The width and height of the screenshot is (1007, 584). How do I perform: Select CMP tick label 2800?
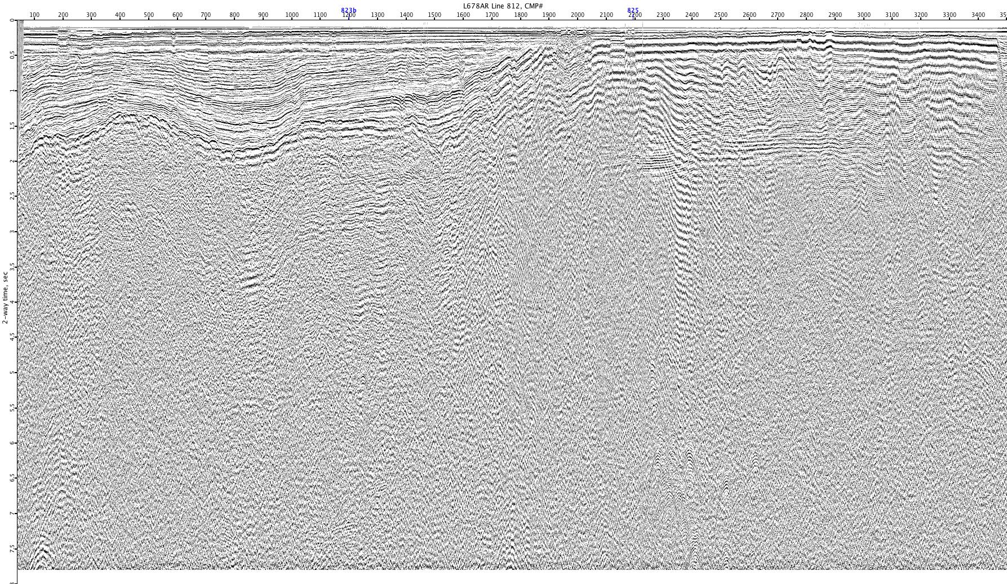coord(806,15)
